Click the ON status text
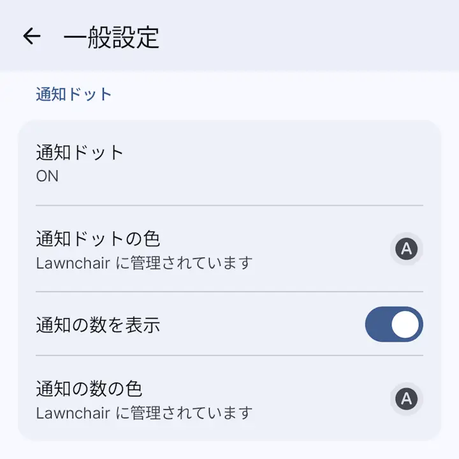This screenshot has height=459, width=459. tap(47, 176)
